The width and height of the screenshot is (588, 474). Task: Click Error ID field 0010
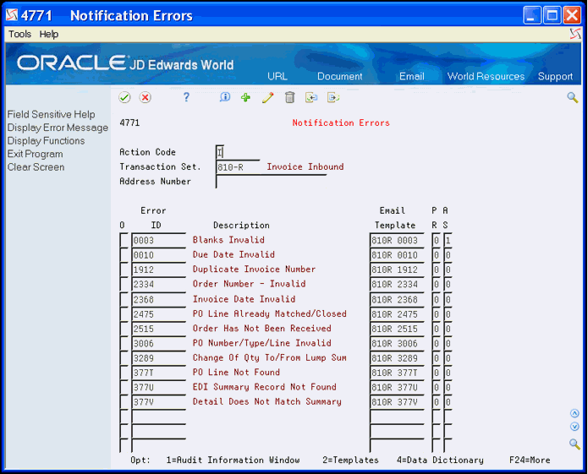tap(158, 255)
